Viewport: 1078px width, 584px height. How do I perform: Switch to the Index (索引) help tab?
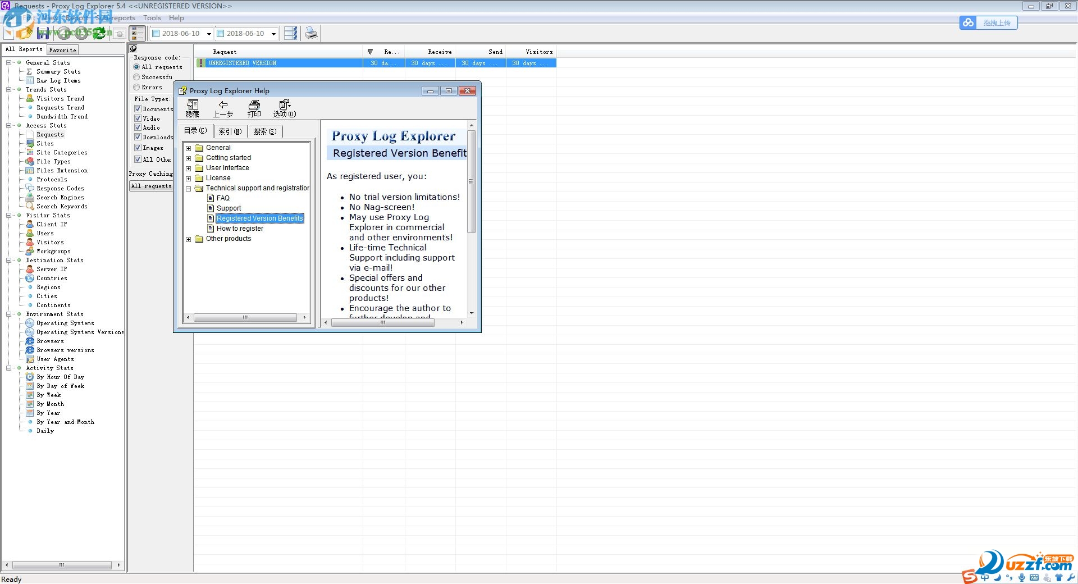tap(230, 131)
